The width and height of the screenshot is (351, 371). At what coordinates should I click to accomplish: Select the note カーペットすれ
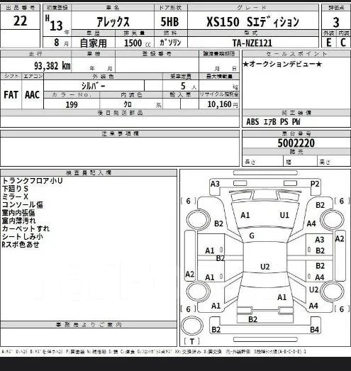click(x=26, y=228)
